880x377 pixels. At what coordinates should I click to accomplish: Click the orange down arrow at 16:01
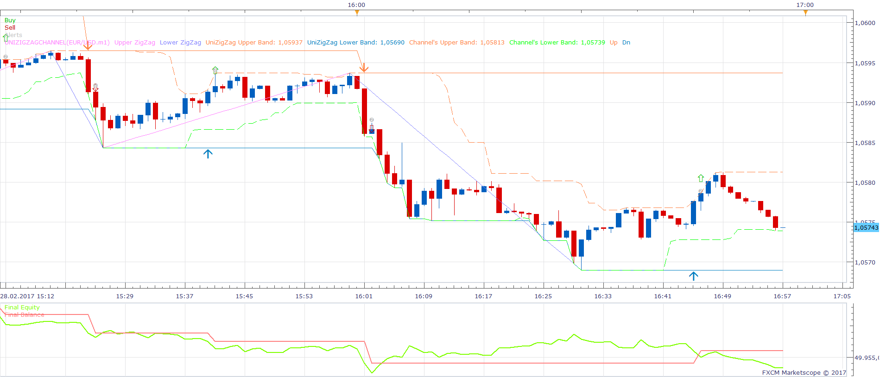point(364,68)
